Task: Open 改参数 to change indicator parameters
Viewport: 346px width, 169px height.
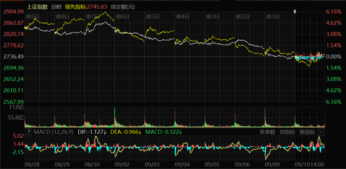Action: tap(267, 132)
